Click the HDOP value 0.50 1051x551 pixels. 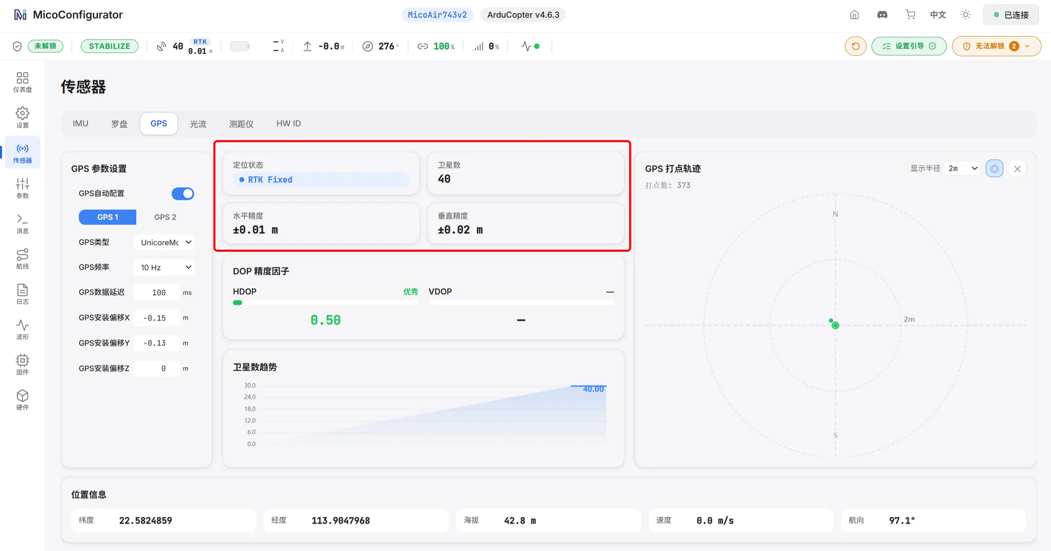pos(325,320)
